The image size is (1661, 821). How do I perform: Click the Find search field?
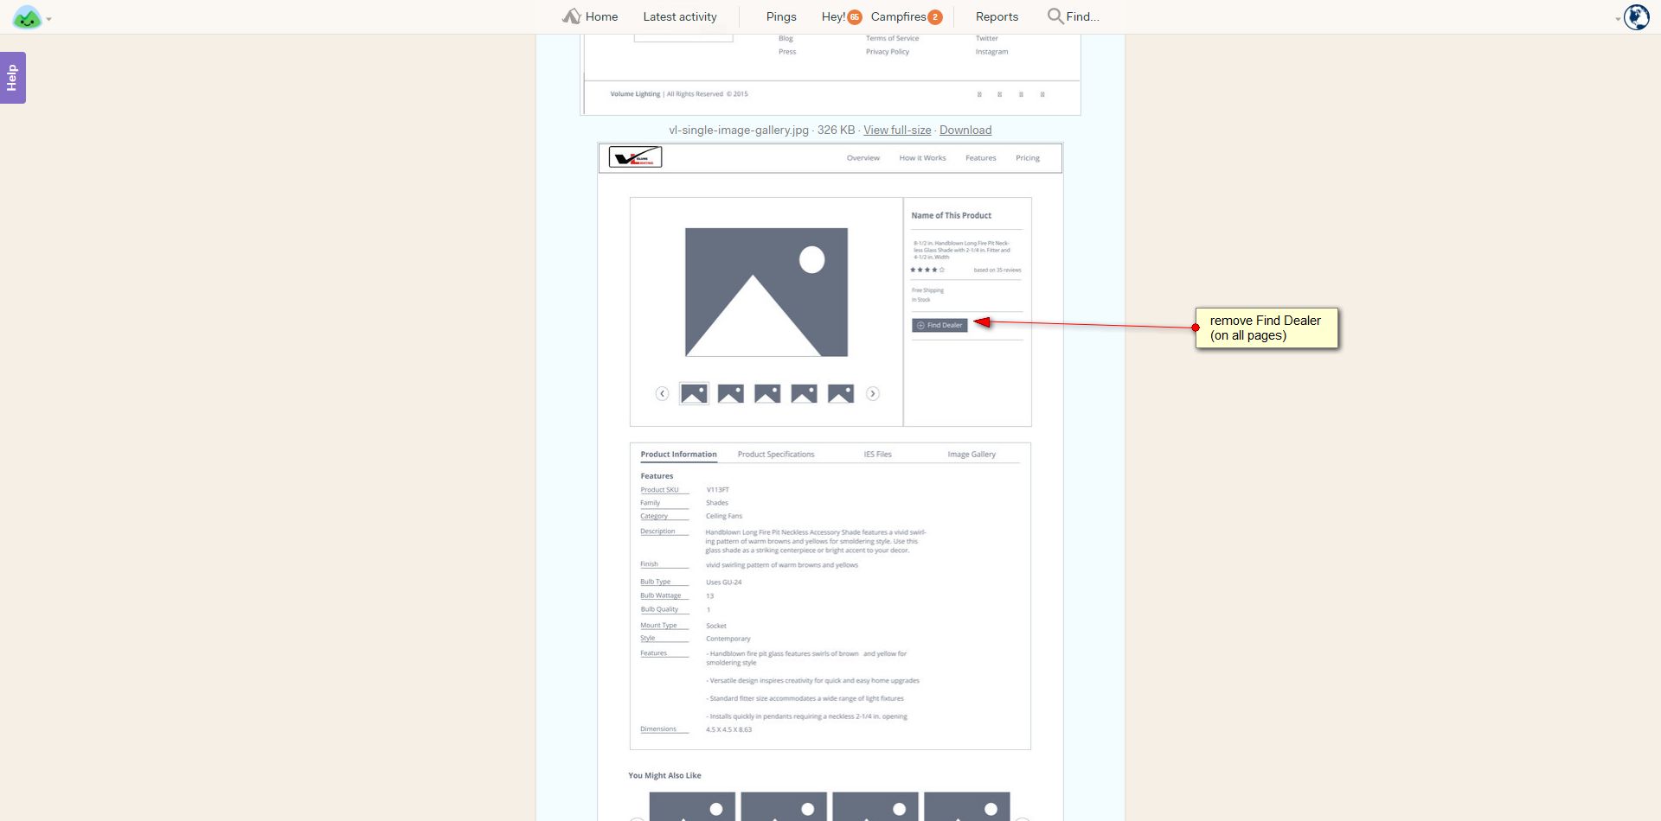click(1073, 16)
